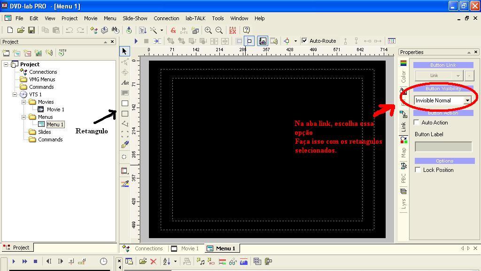Collapse the Menus folder node
Image resolution: width=481 pixels, height=271 pixels.
coord(23,117)
